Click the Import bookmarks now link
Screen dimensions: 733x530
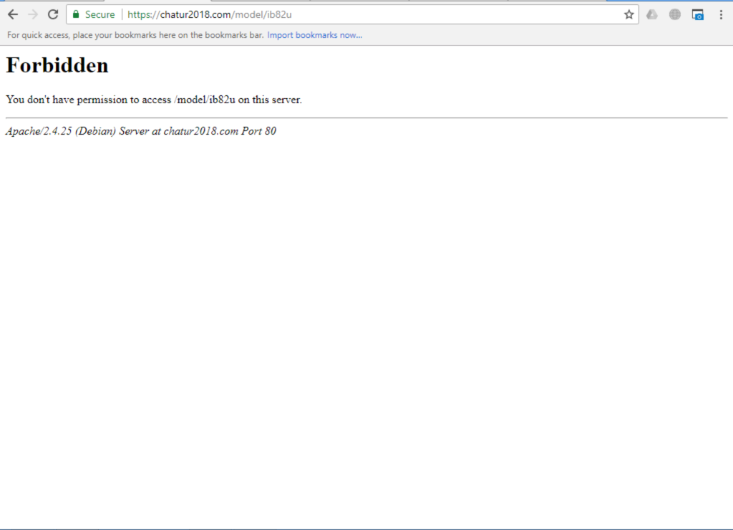315,35
